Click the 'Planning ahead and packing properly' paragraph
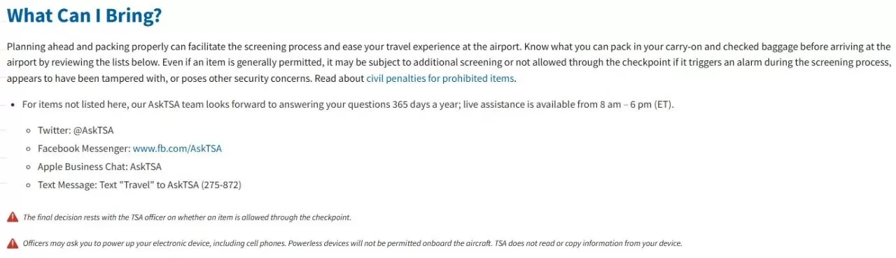The width and height of the screenshot is (896, 258). click(x=449, y=63)
